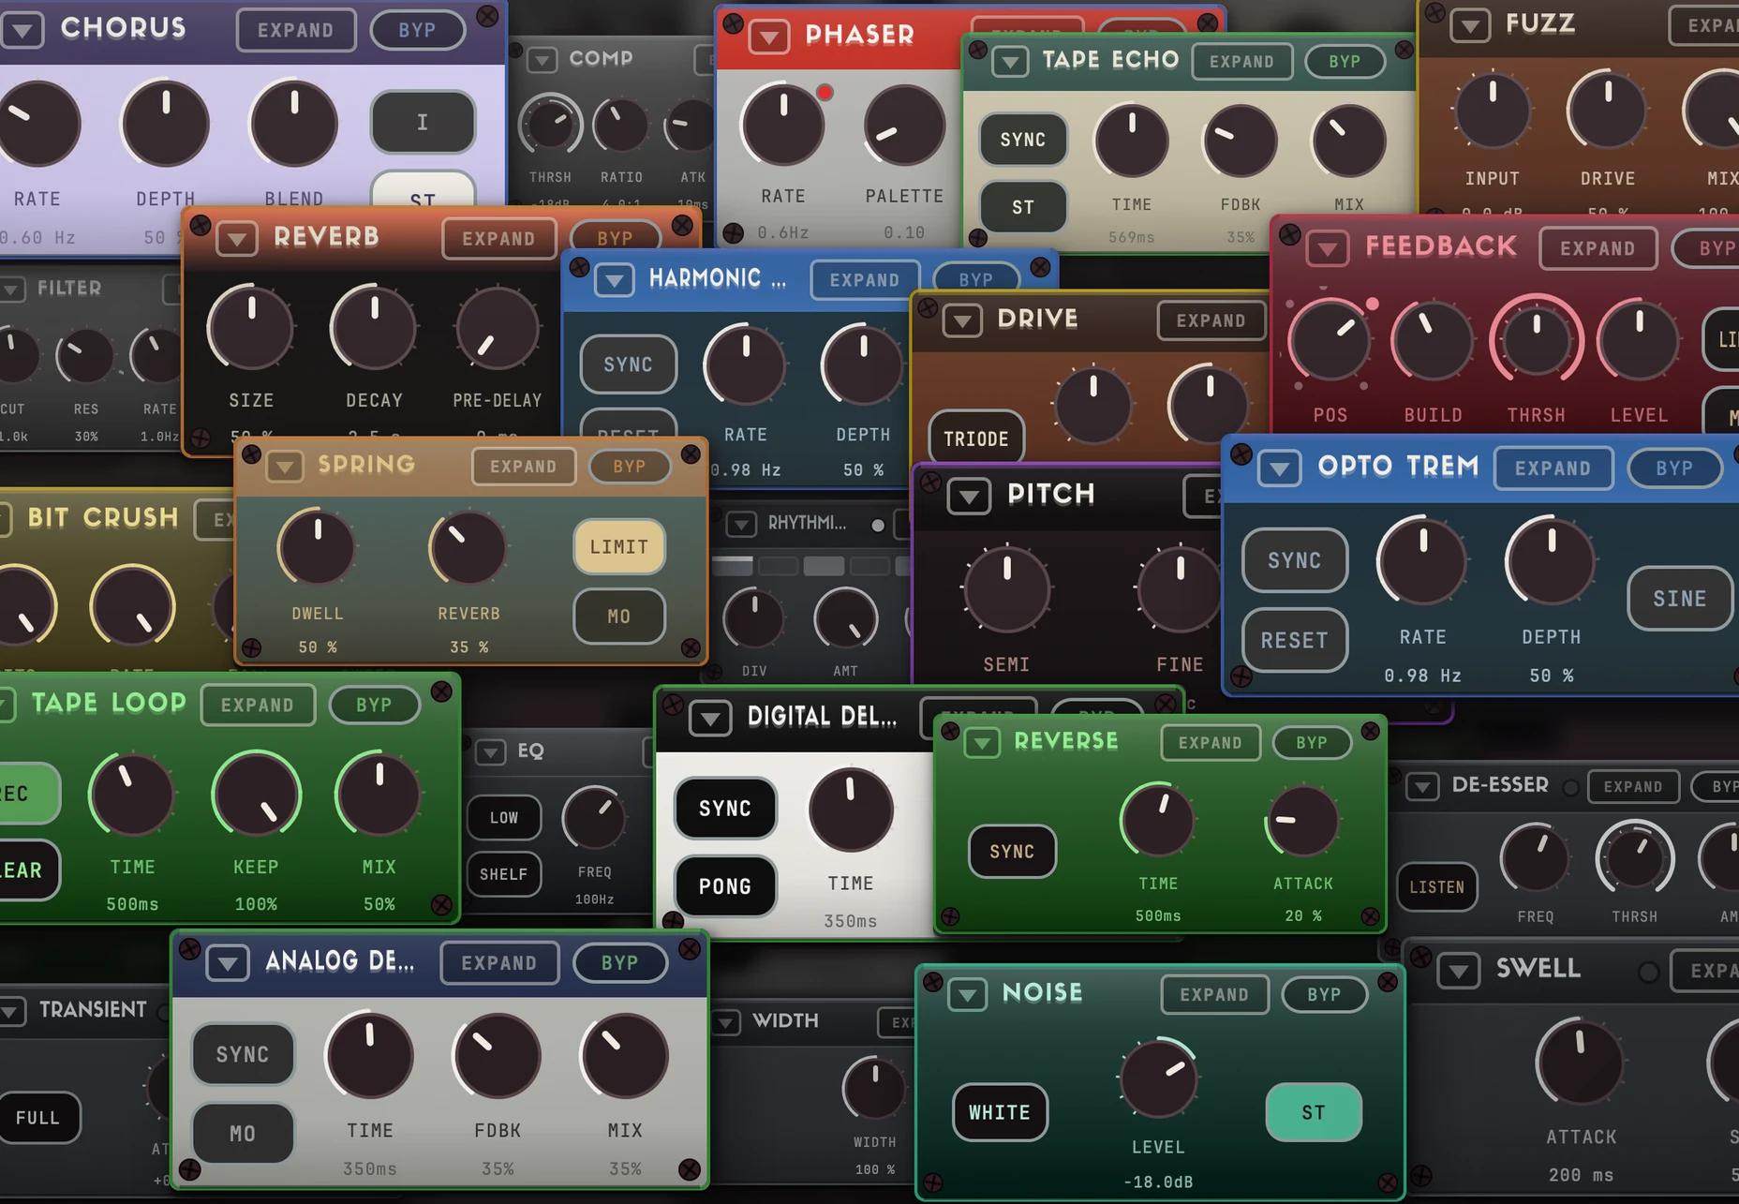This screenshot has height=1204, width=1739.
Task: Click the Phaser PALETTE knob
Action: coord(904,125)
